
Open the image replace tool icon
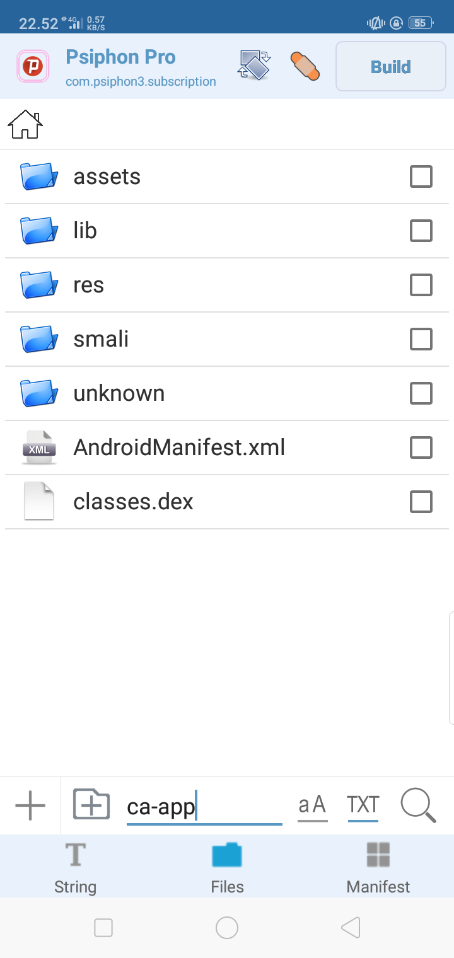(254, 66)
